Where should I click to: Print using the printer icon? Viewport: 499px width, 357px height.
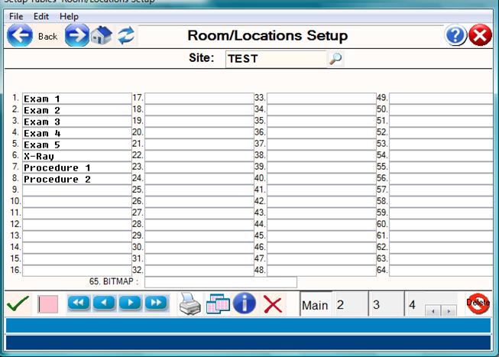(190, 303)
